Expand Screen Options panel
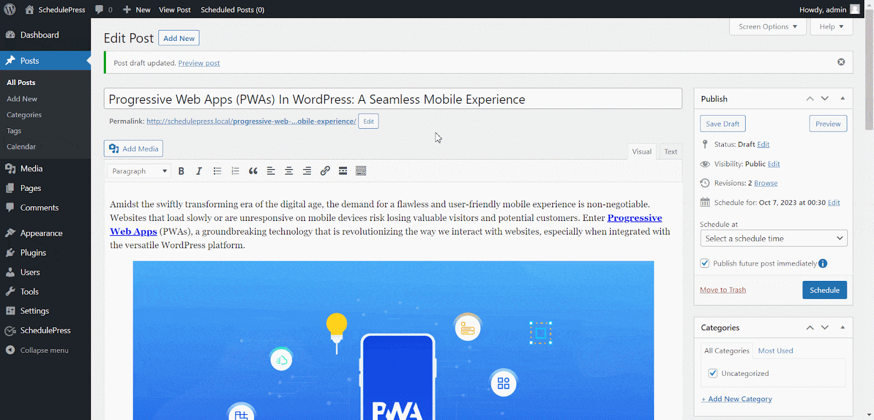Viewport: 874px width, 420px height. pyautogui.click(x=767, y=27)
